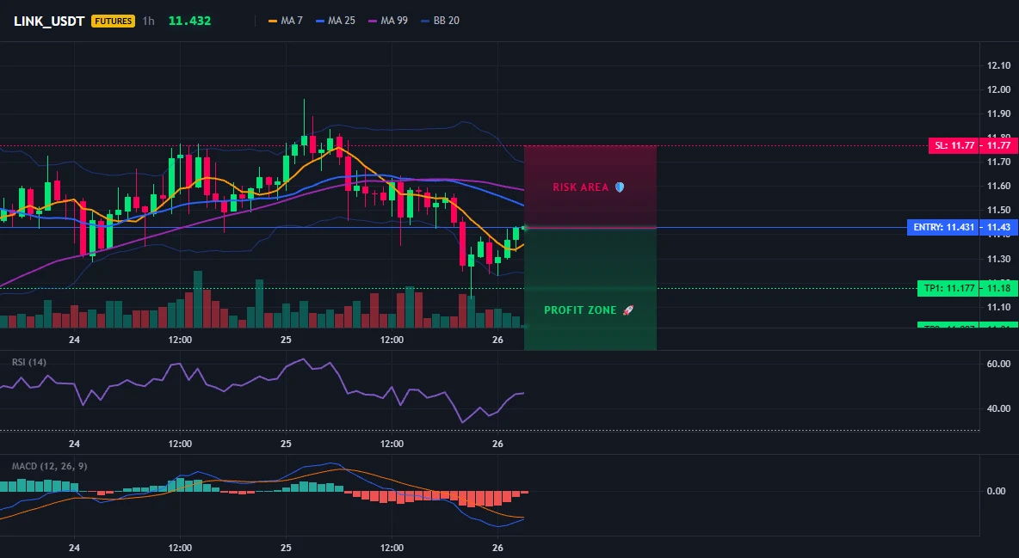Click the green 11.432 current price

189,21
